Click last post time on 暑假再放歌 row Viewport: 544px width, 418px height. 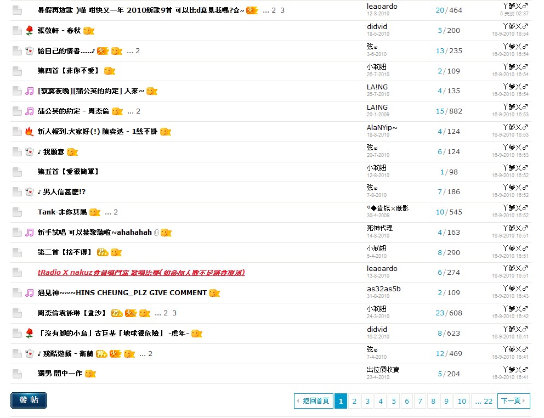(514, 14)
